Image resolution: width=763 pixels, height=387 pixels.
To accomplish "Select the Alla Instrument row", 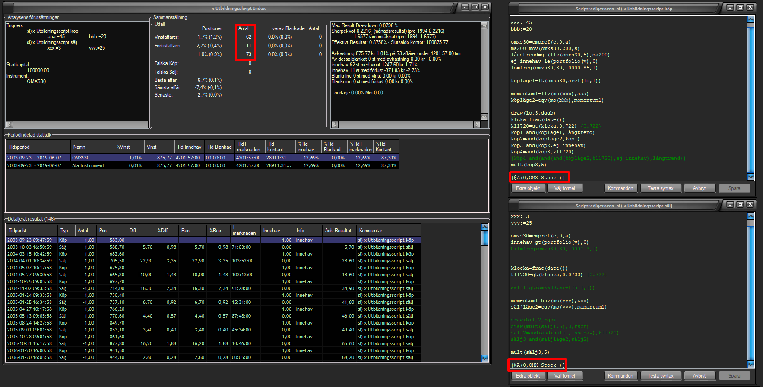I will click(x=88, y=165).
